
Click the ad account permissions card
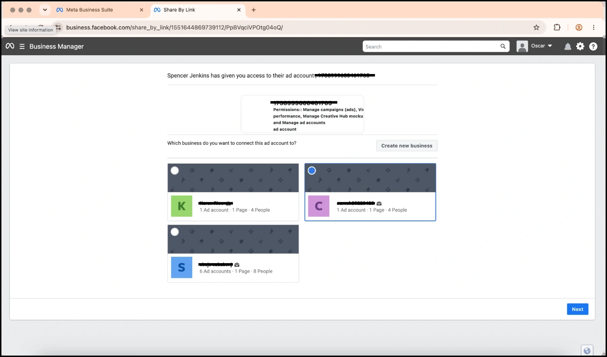click(x=302, y=114)
